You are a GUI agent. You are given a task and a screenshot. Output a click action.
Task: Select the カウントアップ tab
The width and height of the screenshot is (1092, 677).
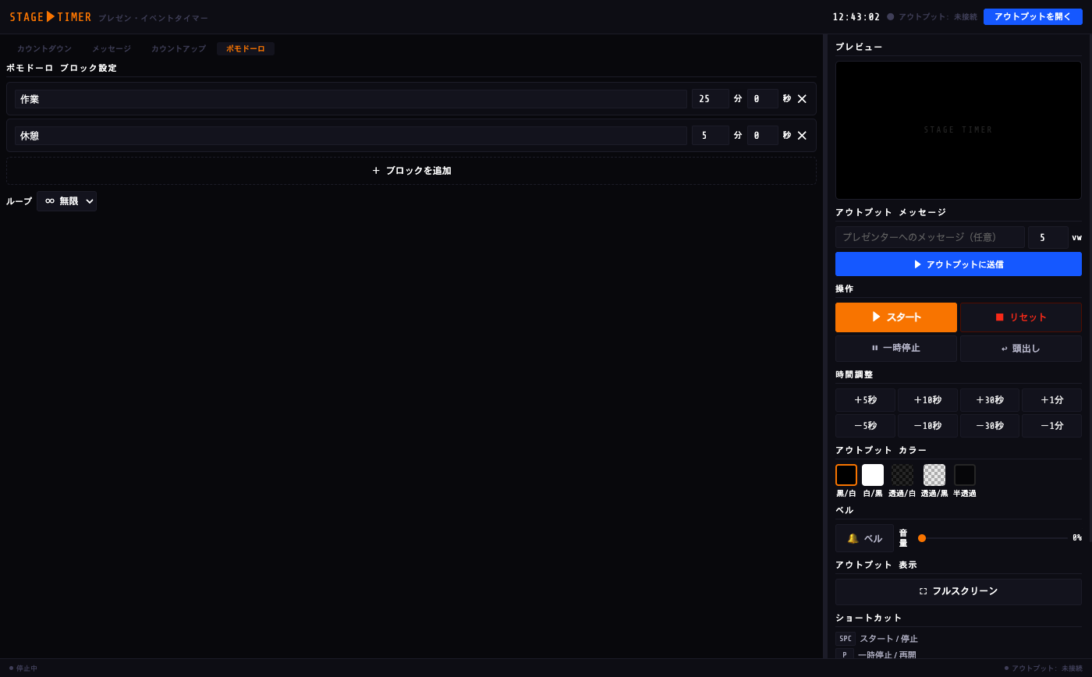179,48
